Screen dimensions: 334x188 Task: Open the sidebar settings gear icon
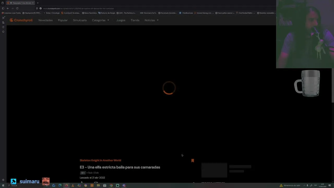tap(3, 180)
